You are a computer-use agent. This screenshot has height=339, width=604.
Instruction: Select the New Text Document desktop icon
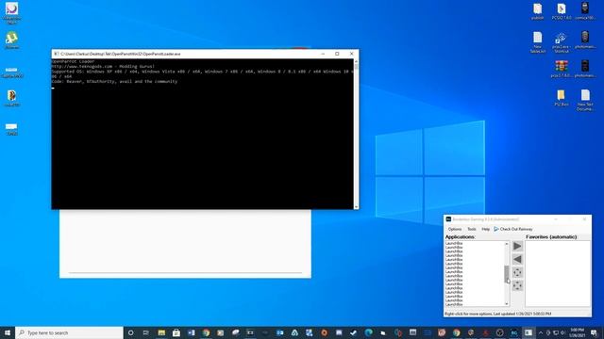pos(585,100)
